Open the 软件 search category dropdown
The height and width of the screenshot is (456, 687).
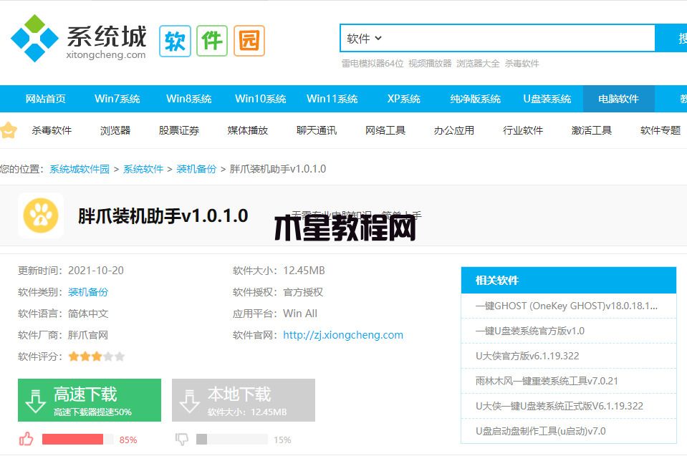click(364, 39)
